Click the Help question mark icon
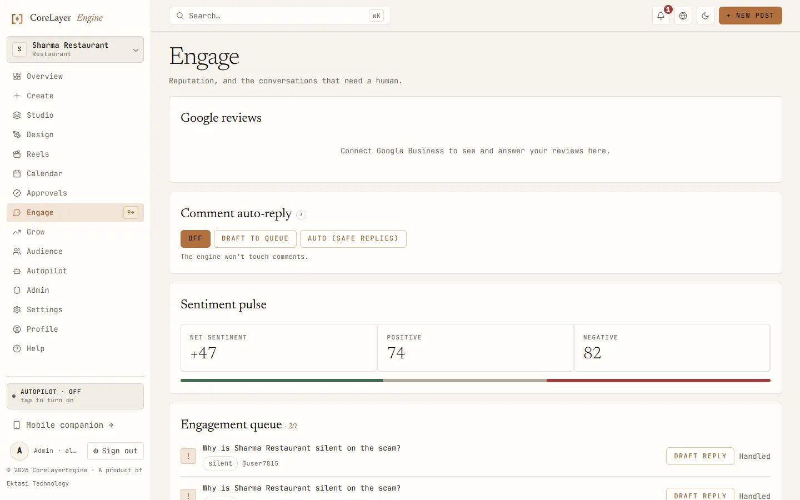Screen dimensions: 800x500 click(17, 349)
